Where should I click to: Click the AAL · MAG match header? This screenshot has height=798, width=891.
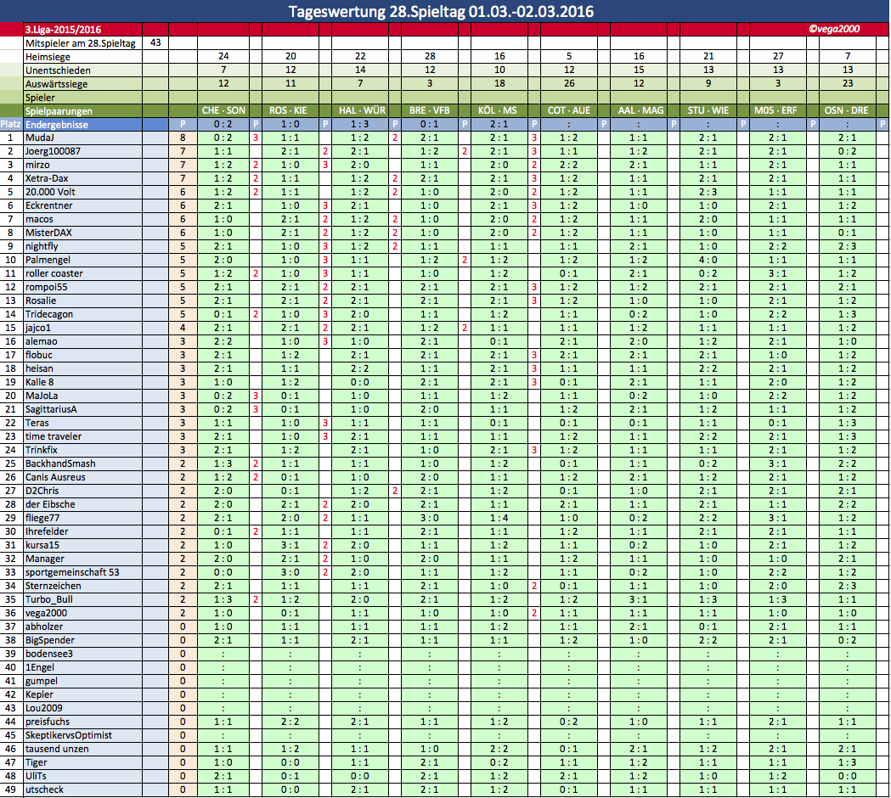pyautogui.click(x=639, y=110)
